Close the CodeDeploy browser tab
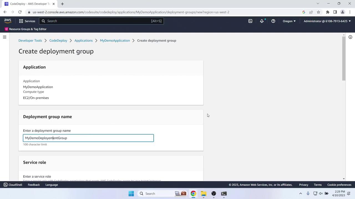355x199 pixels. tap(54, 4)
